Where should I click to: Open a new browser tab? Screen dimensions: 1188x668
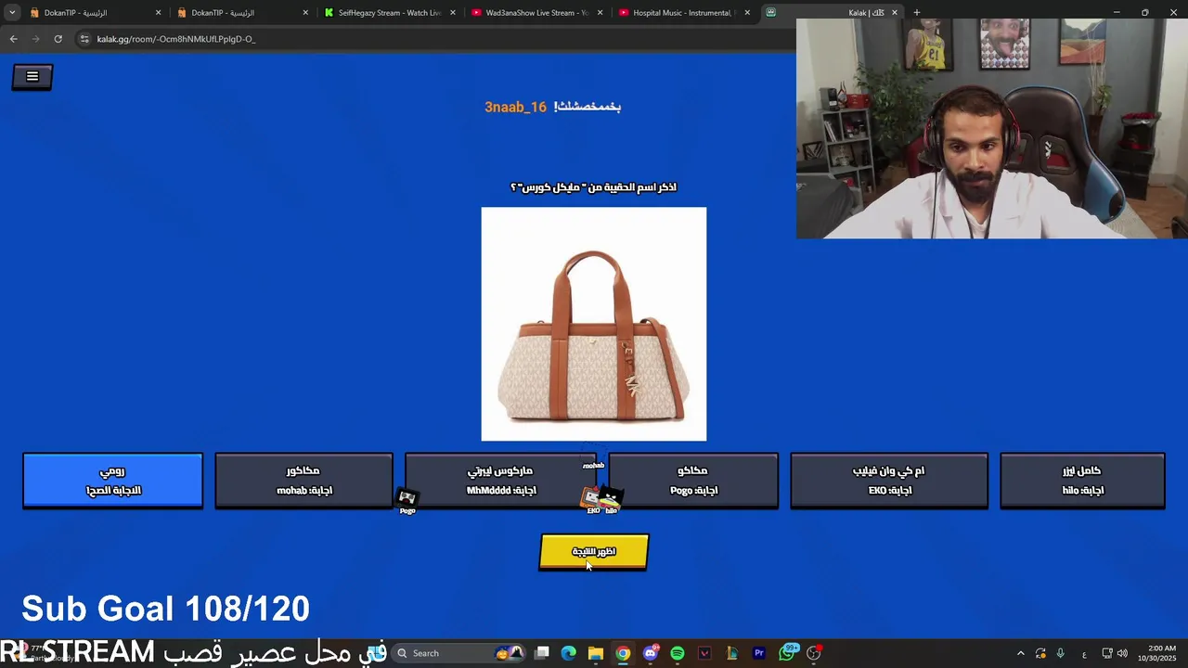(917, 13)
